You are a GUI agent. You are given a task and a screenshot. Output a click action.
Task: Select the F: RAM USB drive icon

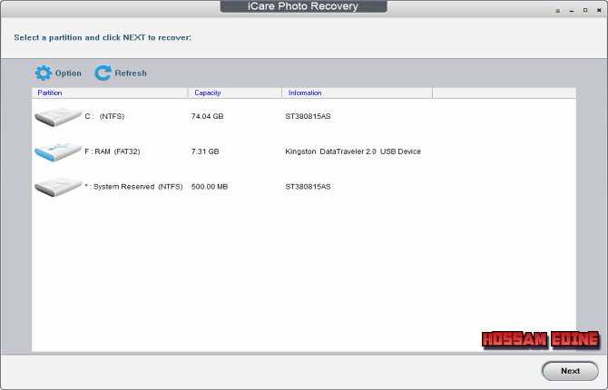[58, 151]
